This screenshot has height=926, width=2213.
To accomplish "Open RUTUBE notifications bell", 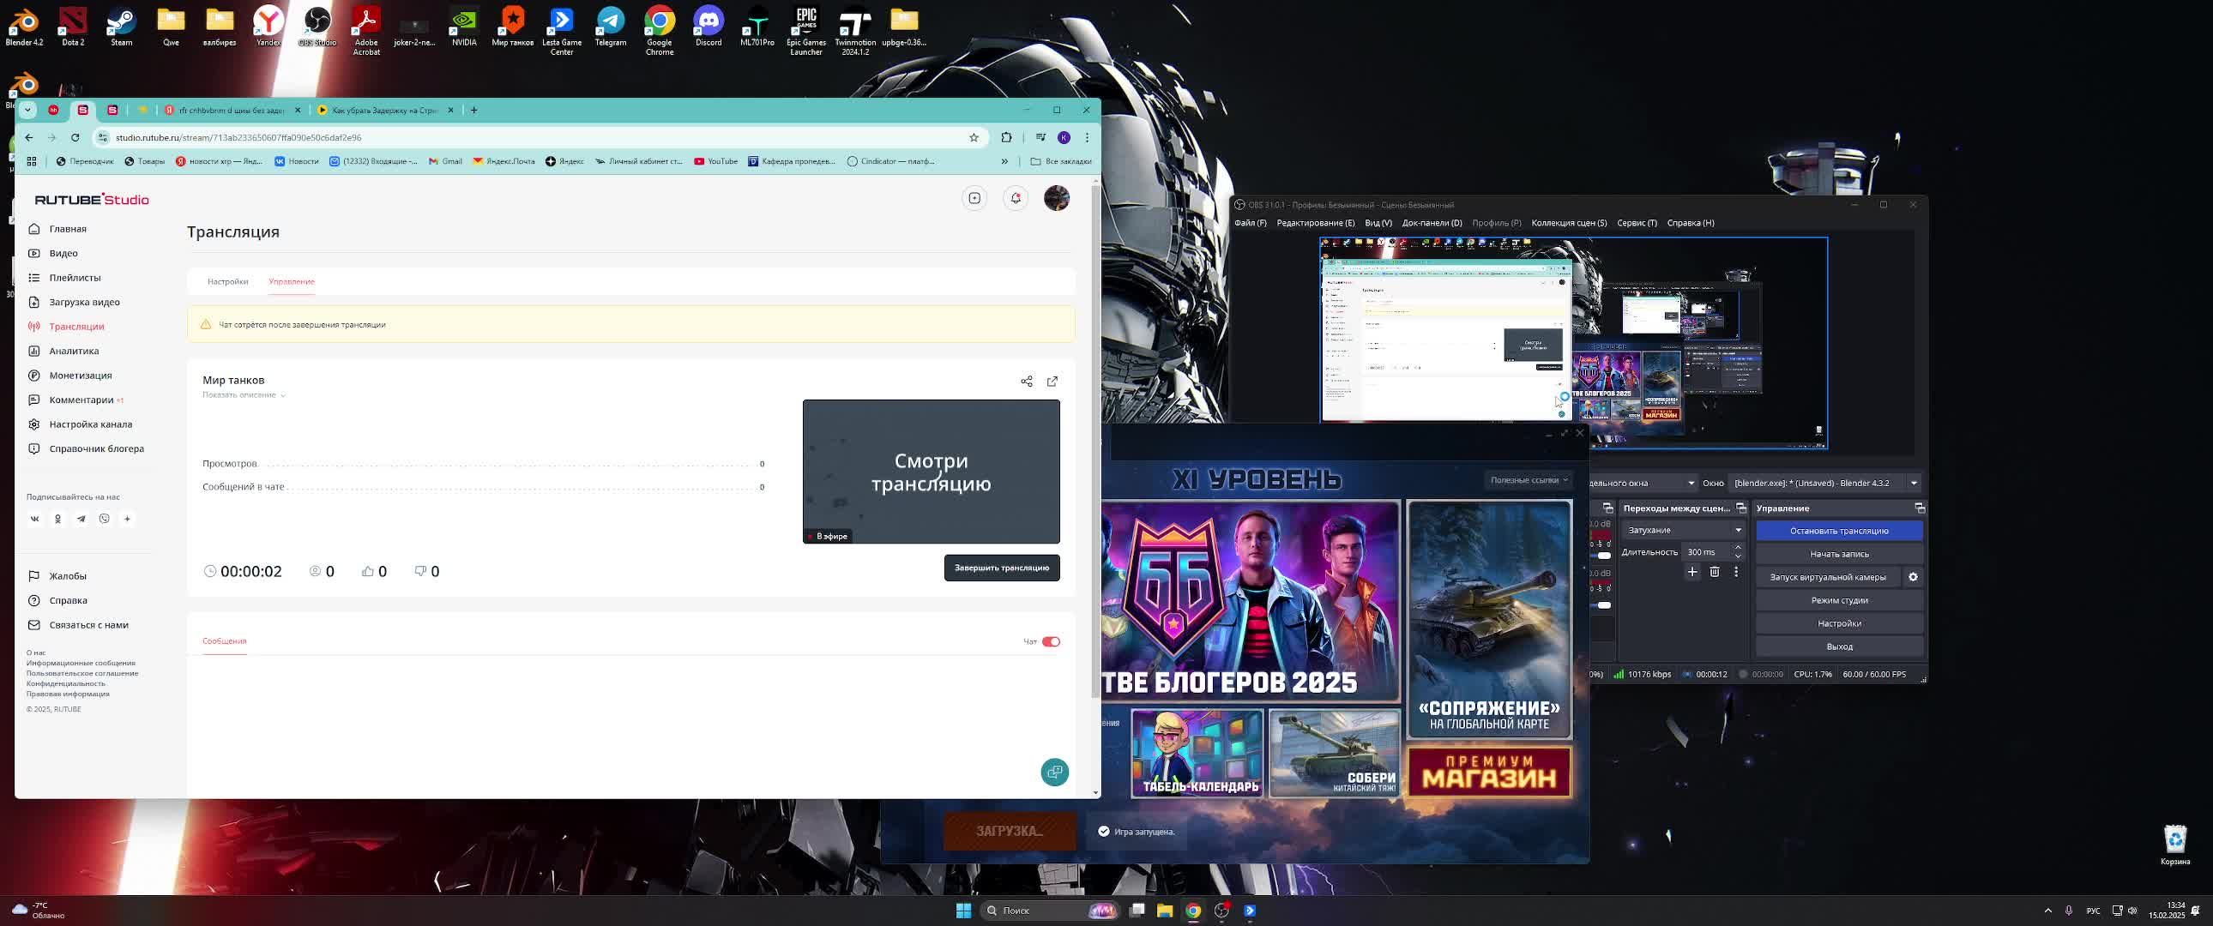I will click(x=1016, y=198).
